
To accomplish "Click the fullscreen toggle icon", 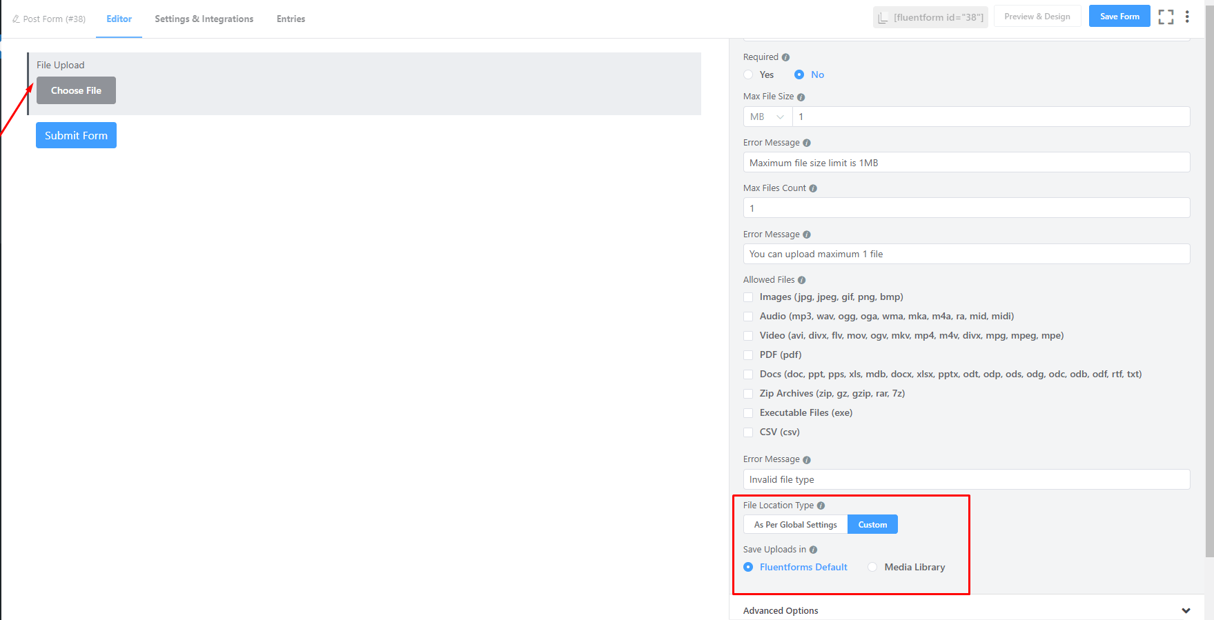I will (1166, 17).
